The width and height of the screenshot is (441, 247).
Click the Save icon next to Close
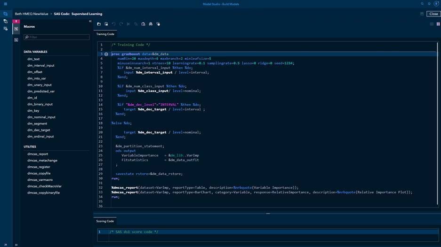click(422, 14)
